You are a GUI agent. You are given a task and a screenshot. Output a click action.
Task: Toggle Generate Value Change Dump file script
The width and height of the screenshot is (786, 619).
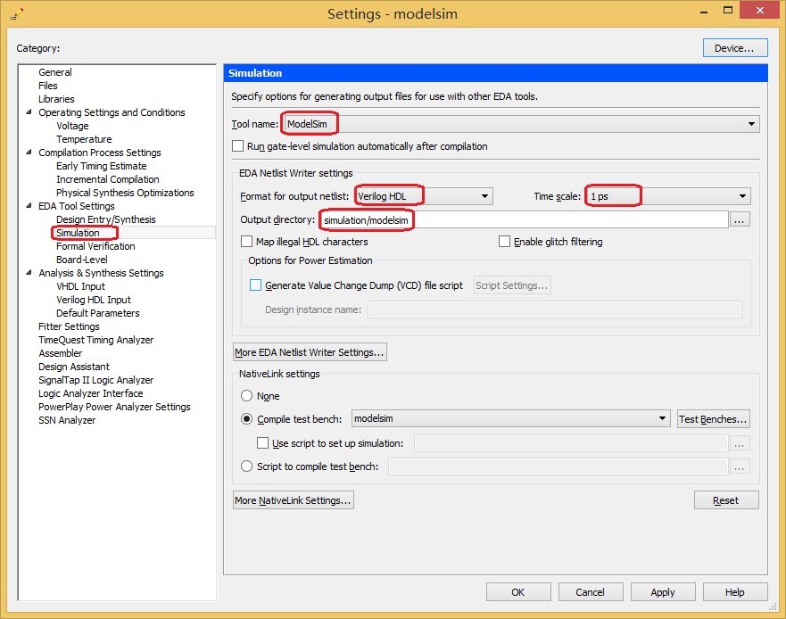click(x=256, y=285)
